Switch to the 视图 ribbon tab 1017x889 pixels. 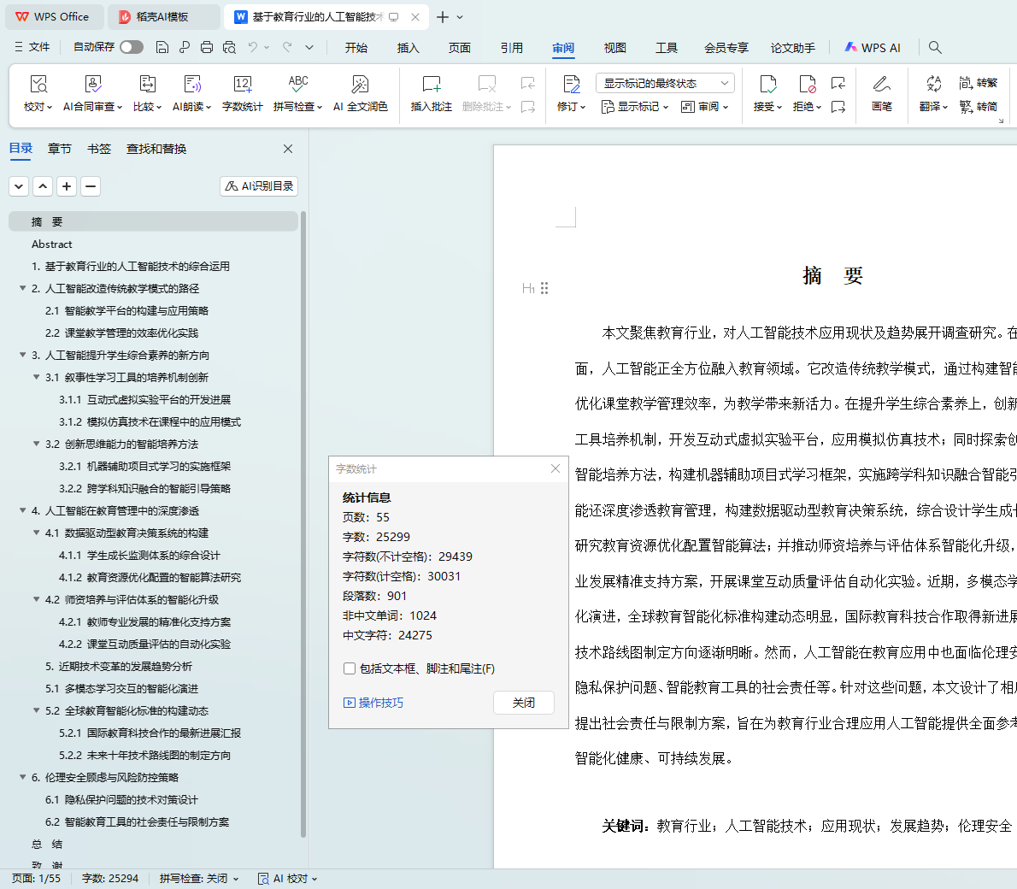[614, 48]
